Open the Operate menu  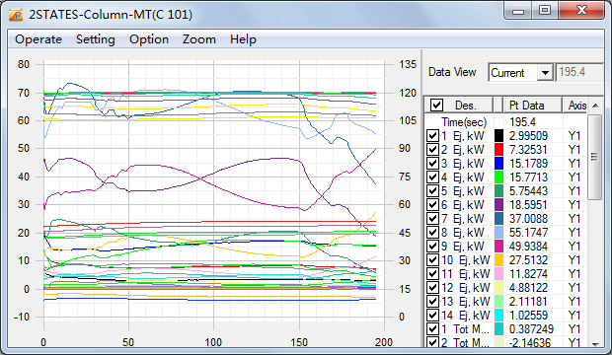pos(38,39)
